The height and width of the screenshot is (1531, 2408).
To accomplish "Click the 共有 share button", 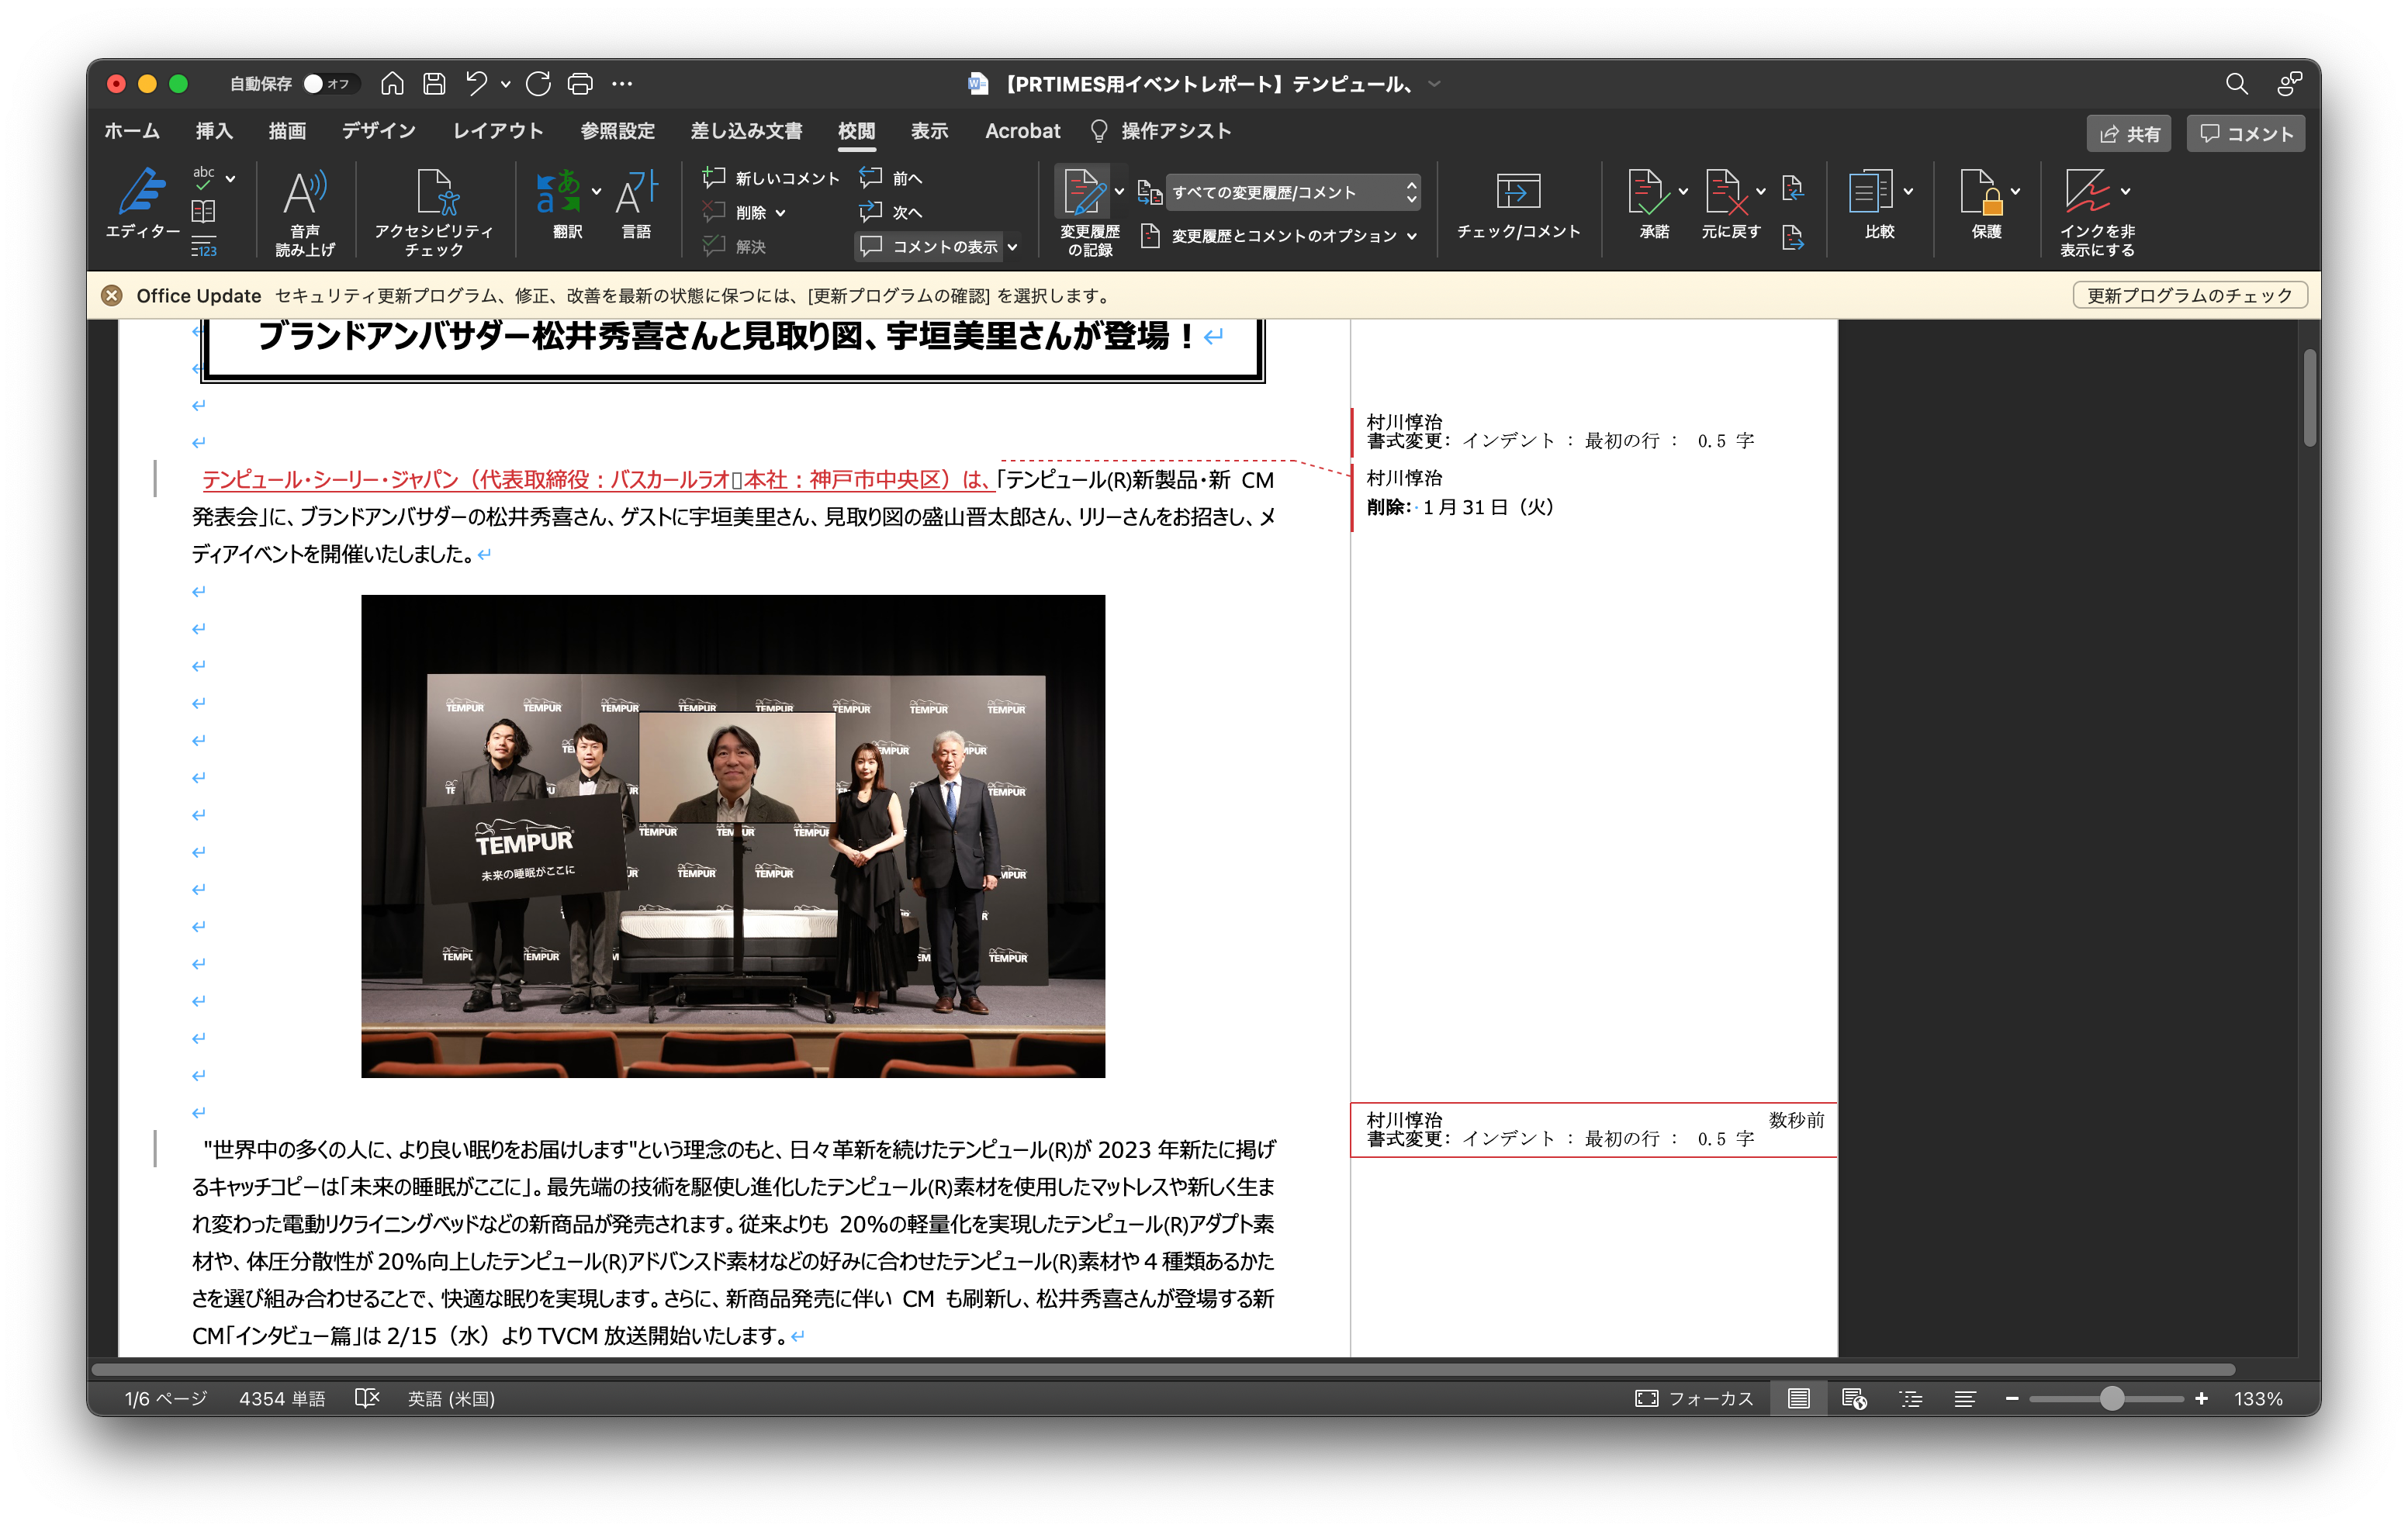I will click(x=2128, y=134).
